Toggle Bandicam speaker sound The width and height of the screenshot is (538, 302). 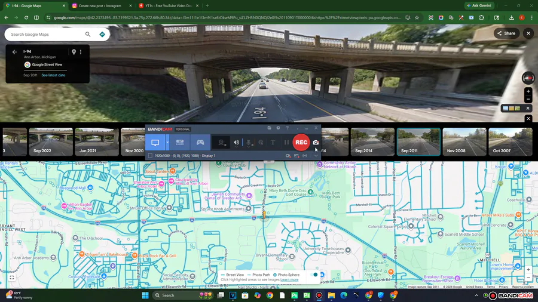236,143
